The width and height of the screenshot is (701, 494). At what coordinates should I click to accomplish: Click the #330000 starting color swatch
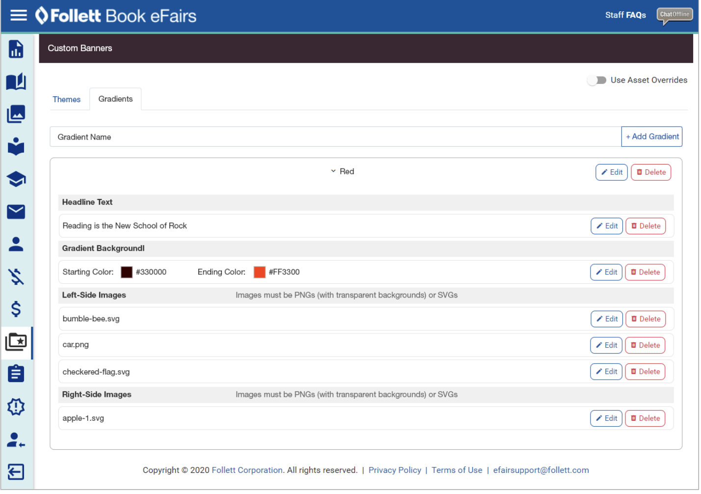(x=127, y=273)
